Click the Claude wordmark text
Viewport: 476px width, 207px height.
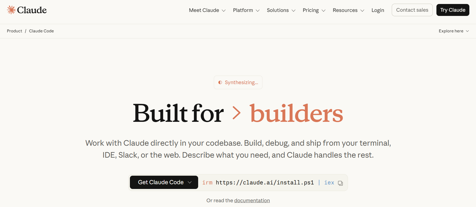pos(32,10)
